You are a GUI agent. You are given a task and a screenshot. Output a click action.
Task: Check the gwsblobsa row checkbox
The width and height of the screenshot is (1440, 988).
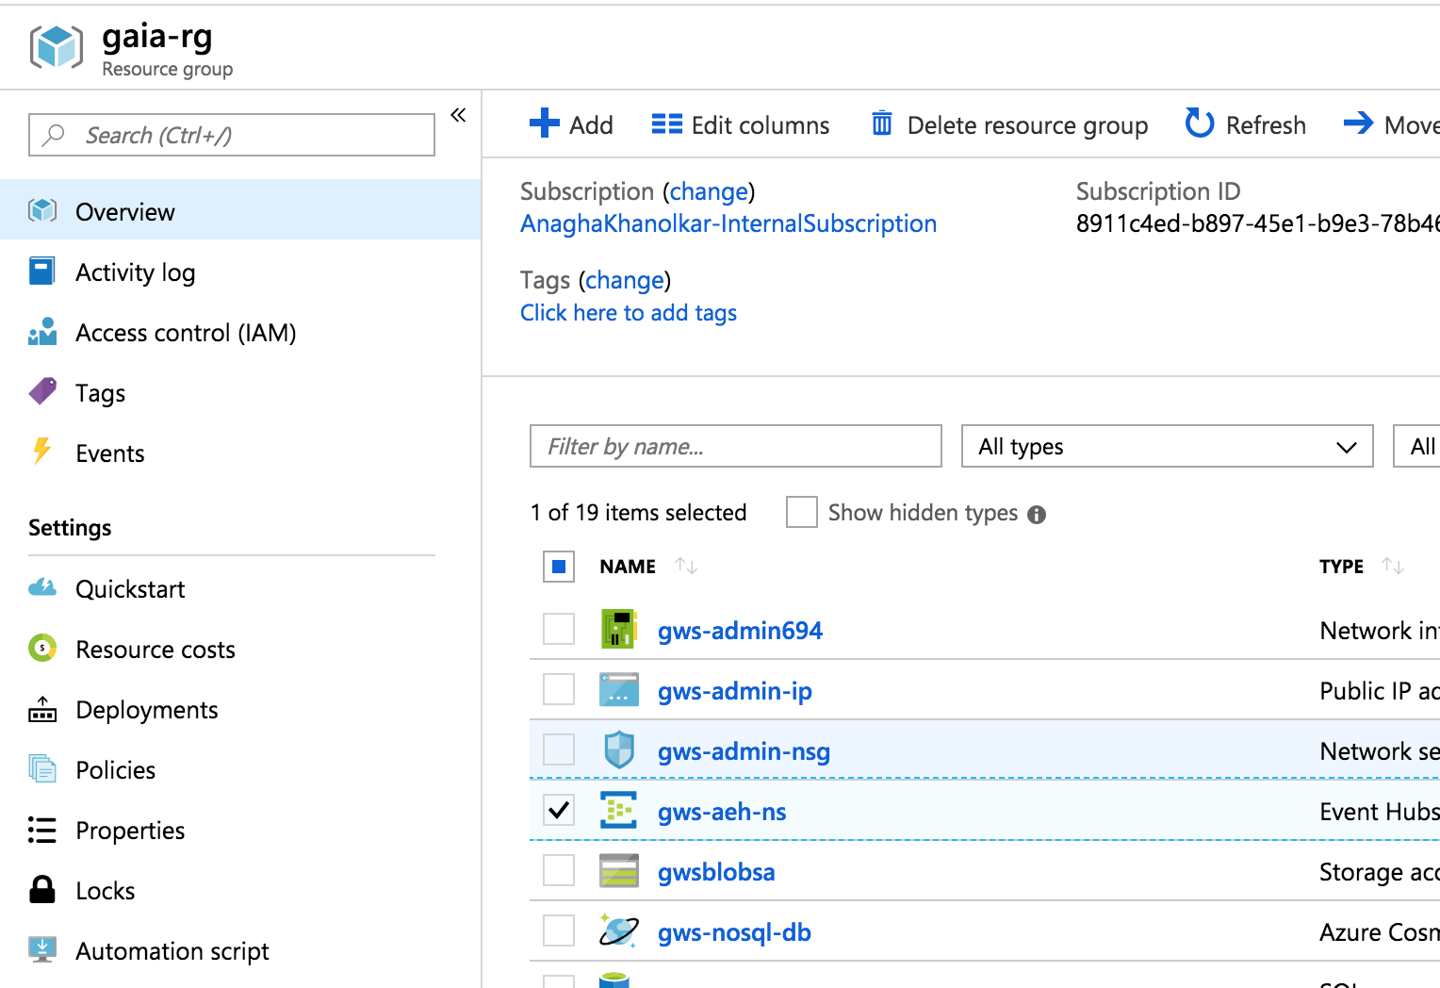[559, 870]
